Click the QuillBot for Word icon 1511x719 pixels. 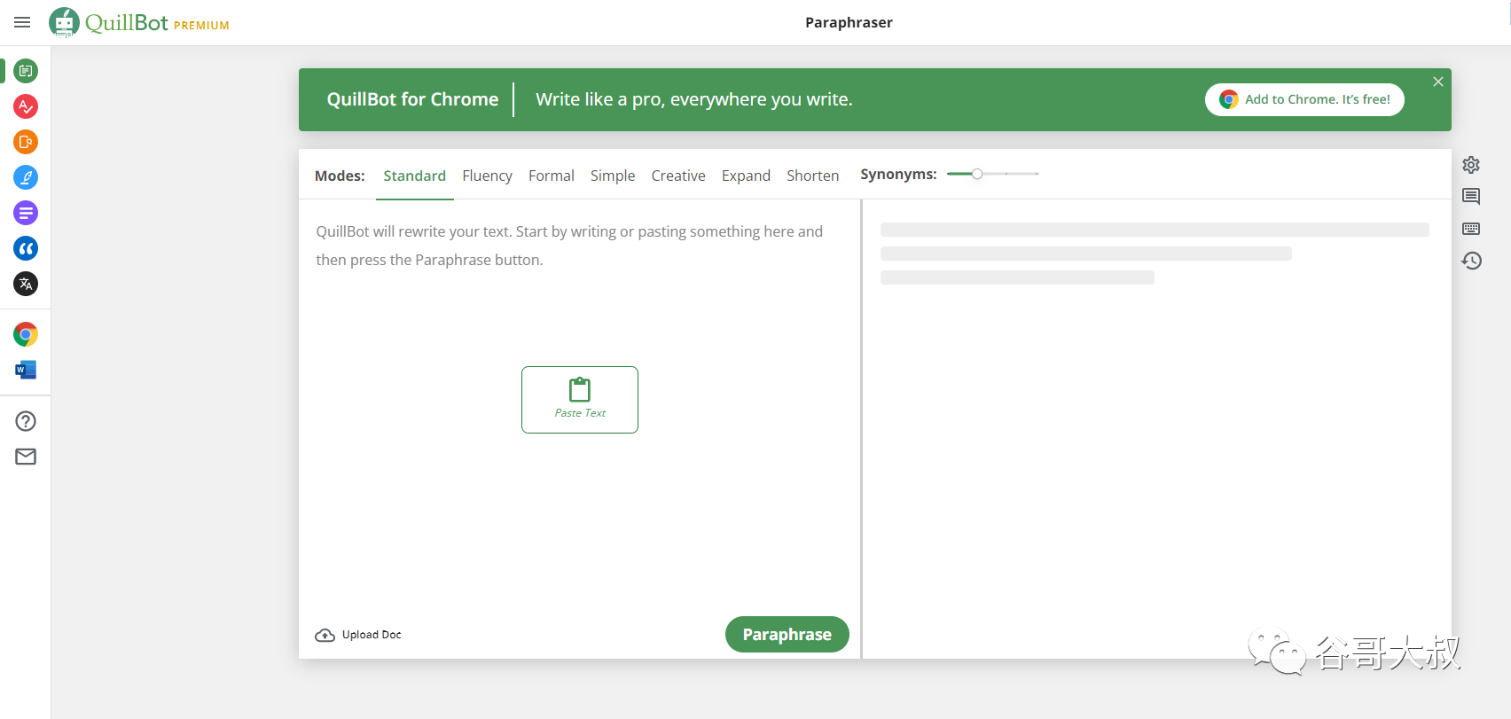click(x=26, y=370)
